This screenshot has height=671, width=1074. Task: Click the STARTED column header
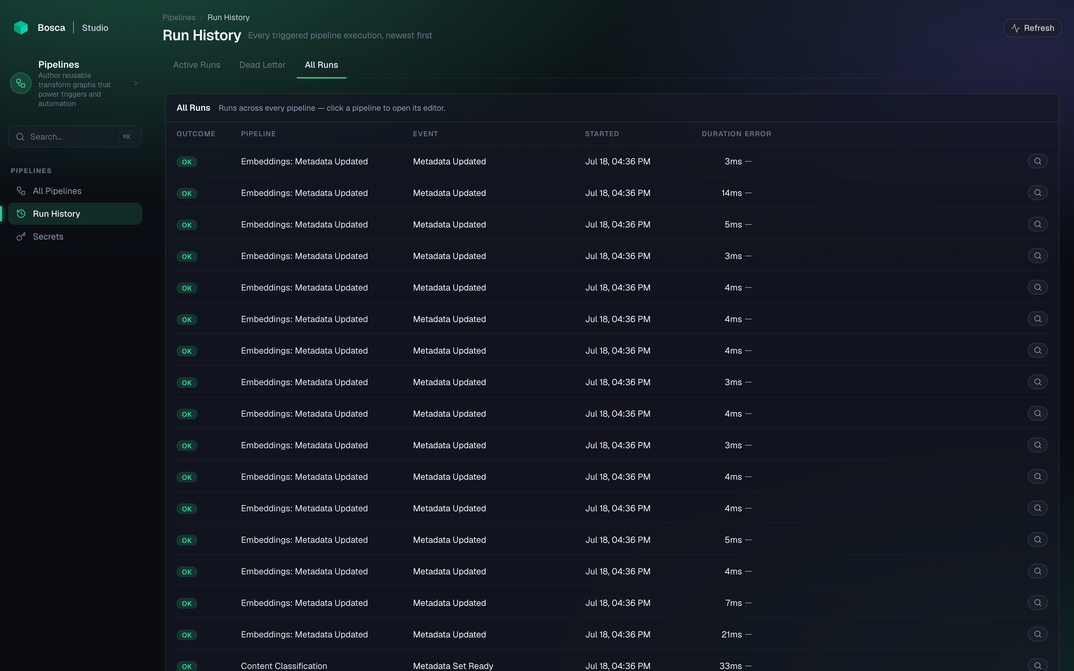602,134
